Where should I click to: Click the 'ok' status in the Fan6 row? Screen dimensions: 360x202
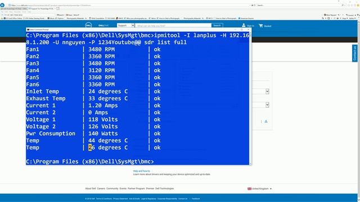(x=157, y=85)
